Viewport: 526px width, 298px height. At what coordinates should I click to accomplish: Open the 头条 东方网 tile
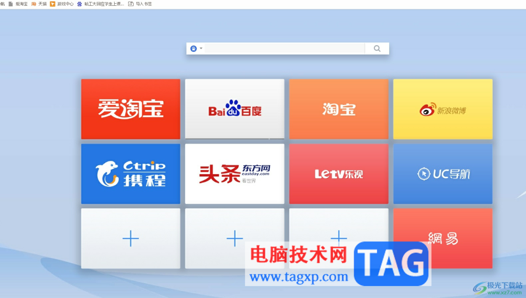[235, 174]
